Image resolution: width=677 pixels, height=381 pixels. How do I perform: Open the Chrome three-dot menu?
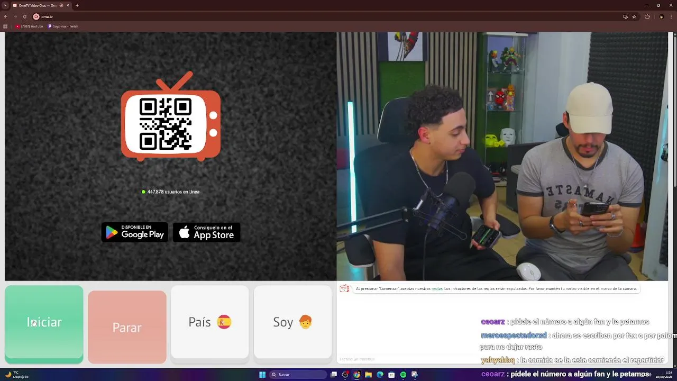(x=672, y=16)
